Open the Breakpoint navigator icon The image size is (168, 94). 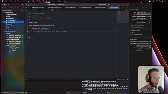pos(20,8)
